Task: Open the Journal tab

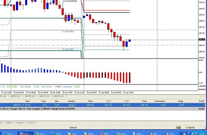Action: [x=31, y=123]
